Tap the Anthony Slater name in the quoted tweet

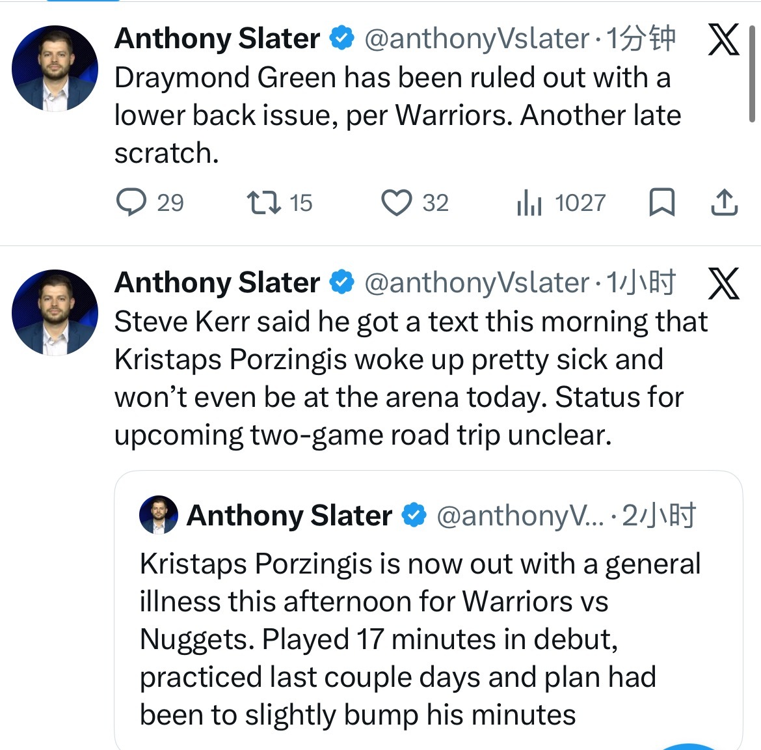289,516
